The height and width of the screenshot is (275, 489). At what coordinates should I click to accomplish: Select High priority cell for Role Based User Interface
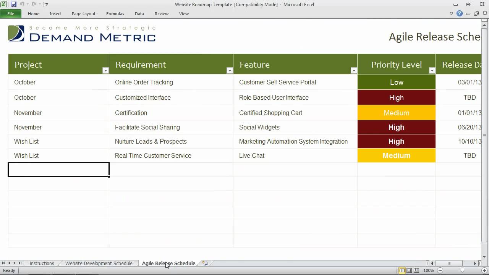coord(397,97)
